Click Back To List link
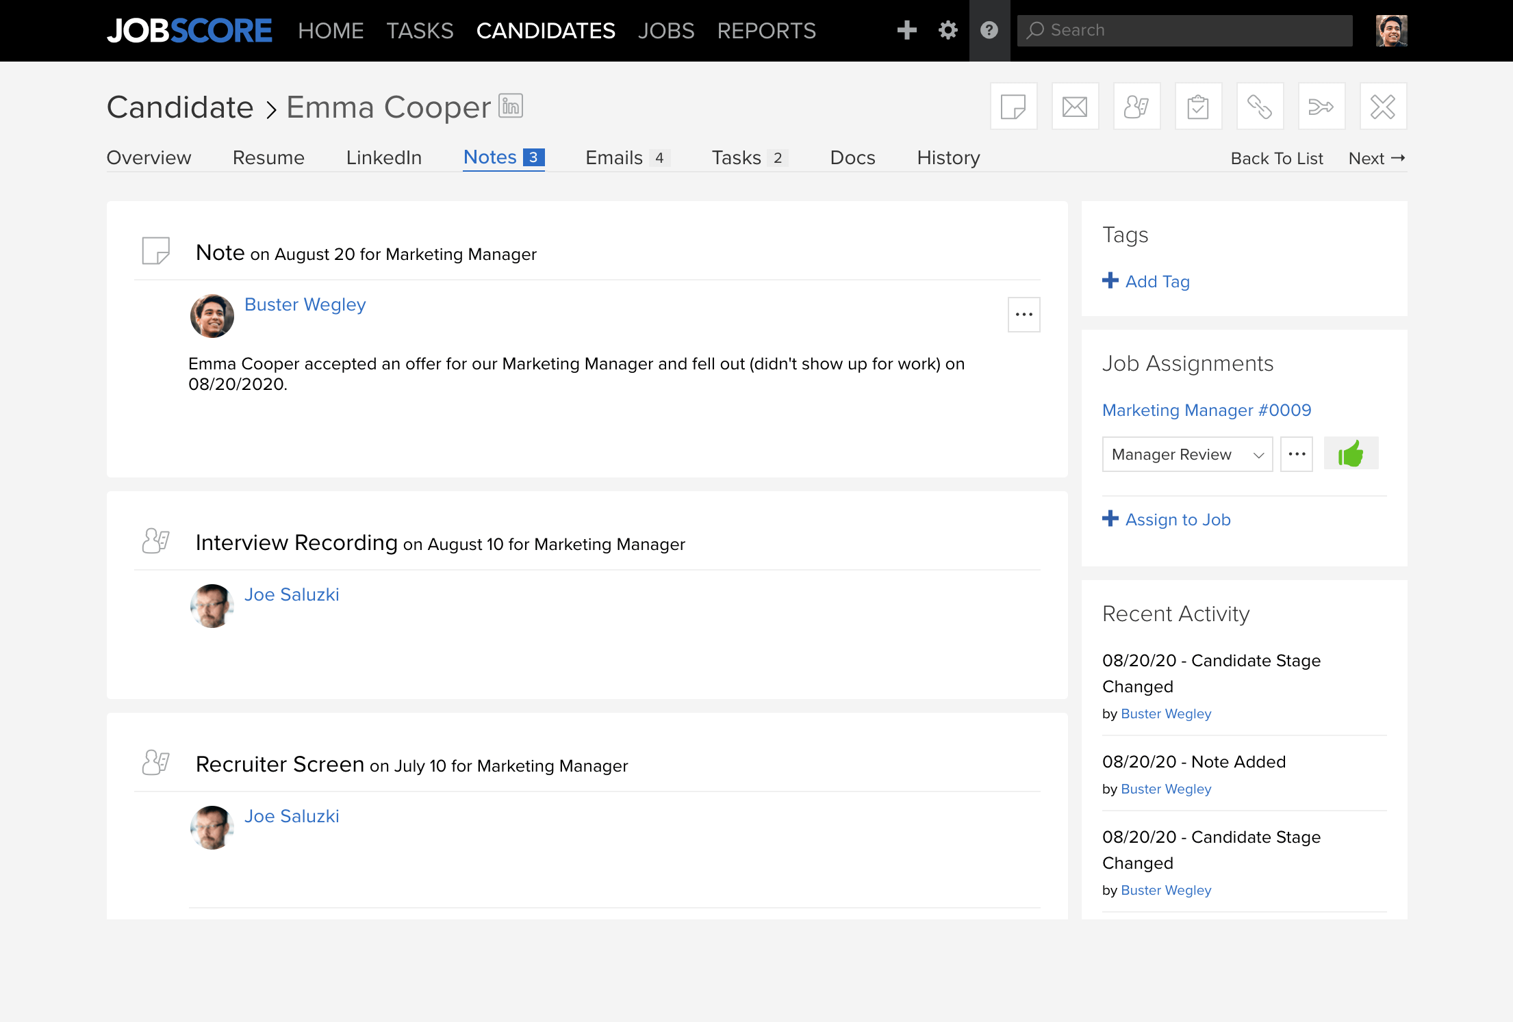1513x1022 pixels. point(1277,158)
